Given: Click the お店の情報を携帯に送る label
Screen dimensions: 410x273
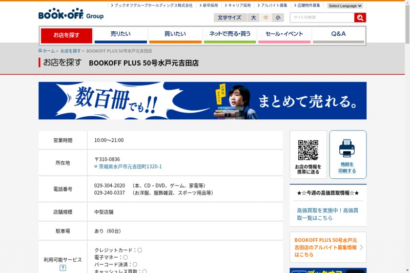Looking at the screenshot, I should 308,169.
